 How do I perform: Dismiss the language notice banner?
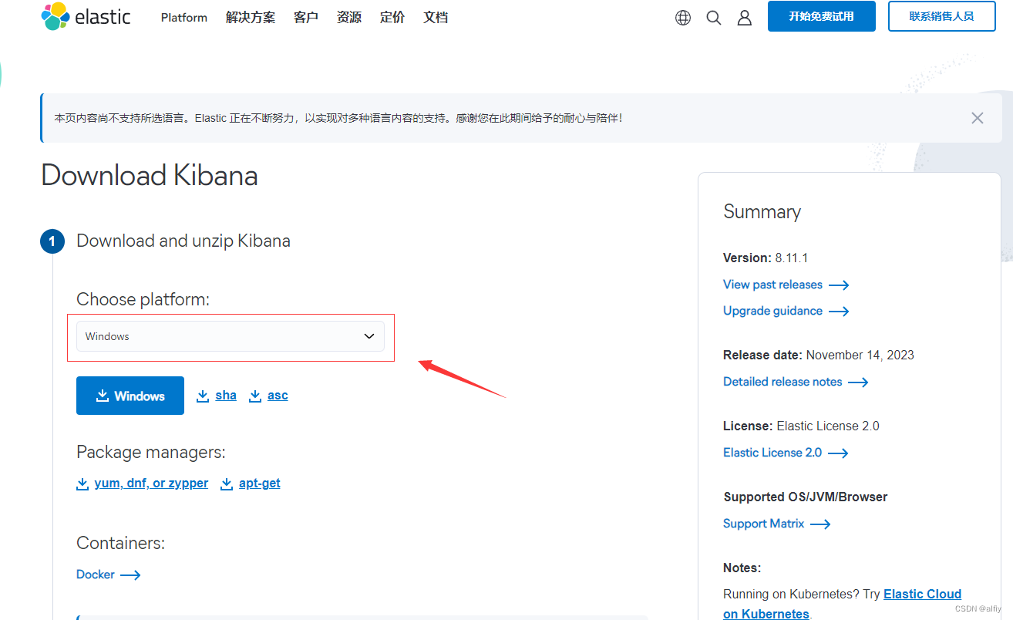point(978,118)
